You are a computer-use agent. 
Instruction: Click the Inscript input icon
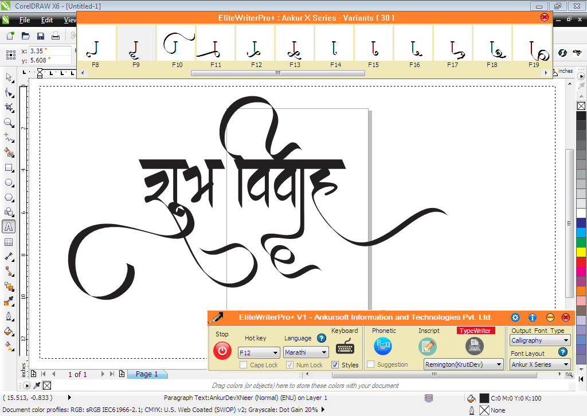pyautogui.click(x=428, y=347)
